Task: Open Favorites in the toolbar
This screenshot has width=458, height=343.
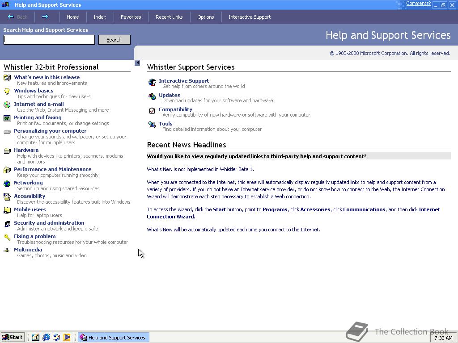Action: click(x=131, y=17)
